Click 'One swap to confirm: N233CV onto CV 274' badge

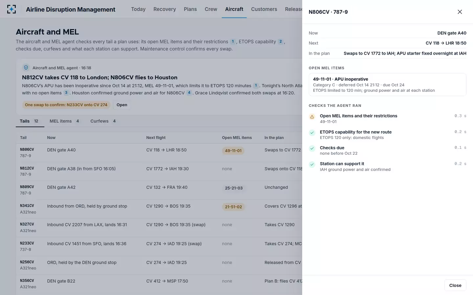[x=66, y=105]
